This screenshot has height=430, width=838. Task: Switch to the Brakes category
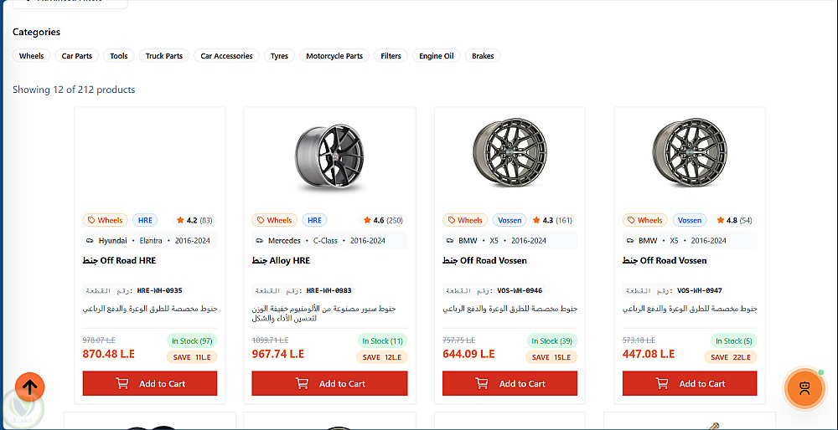coord(483,56)
